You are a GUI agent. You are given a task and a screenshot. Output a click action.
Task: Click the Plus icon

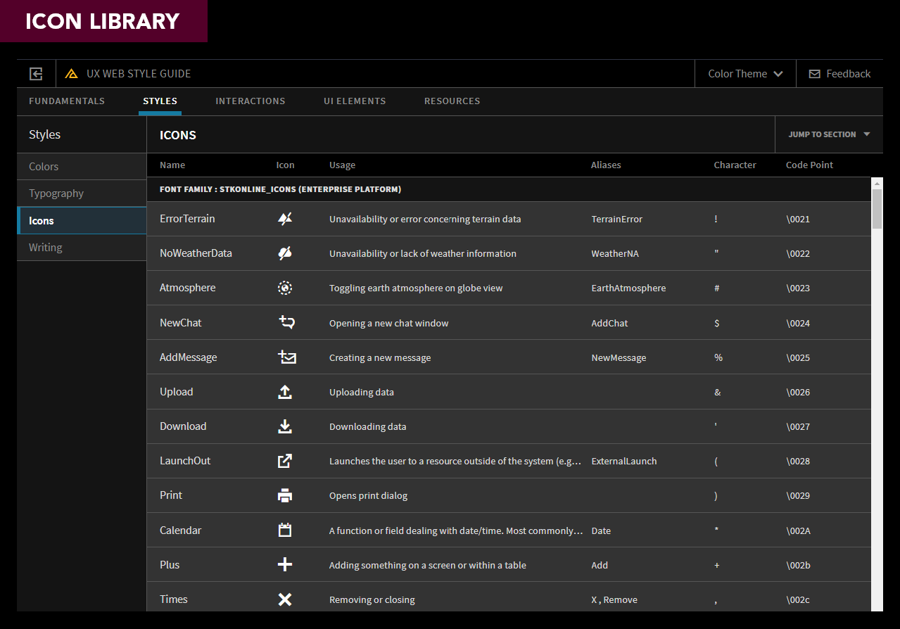[x=285, y=564]
